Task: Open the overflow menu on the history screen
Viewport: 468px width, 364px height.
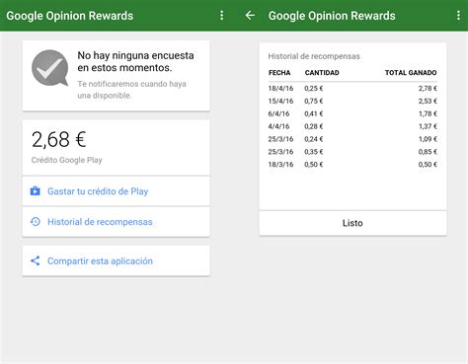Action: (x=458, y=16)
